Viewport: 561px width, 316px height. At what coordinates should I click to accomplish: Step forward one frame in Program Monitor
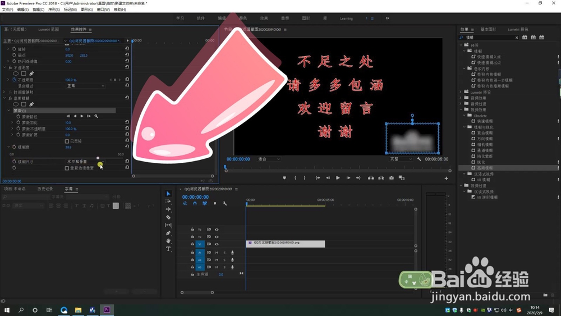tap(348, 178)
